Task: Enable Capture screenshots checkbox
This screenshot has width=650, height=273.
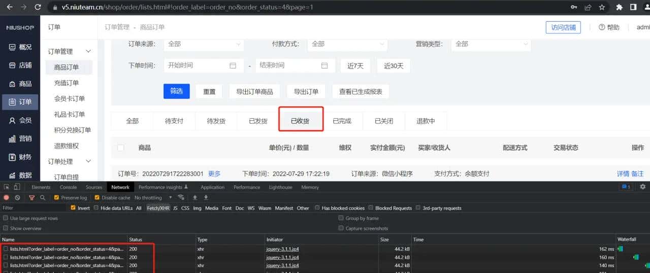Action: click(341, 228)
